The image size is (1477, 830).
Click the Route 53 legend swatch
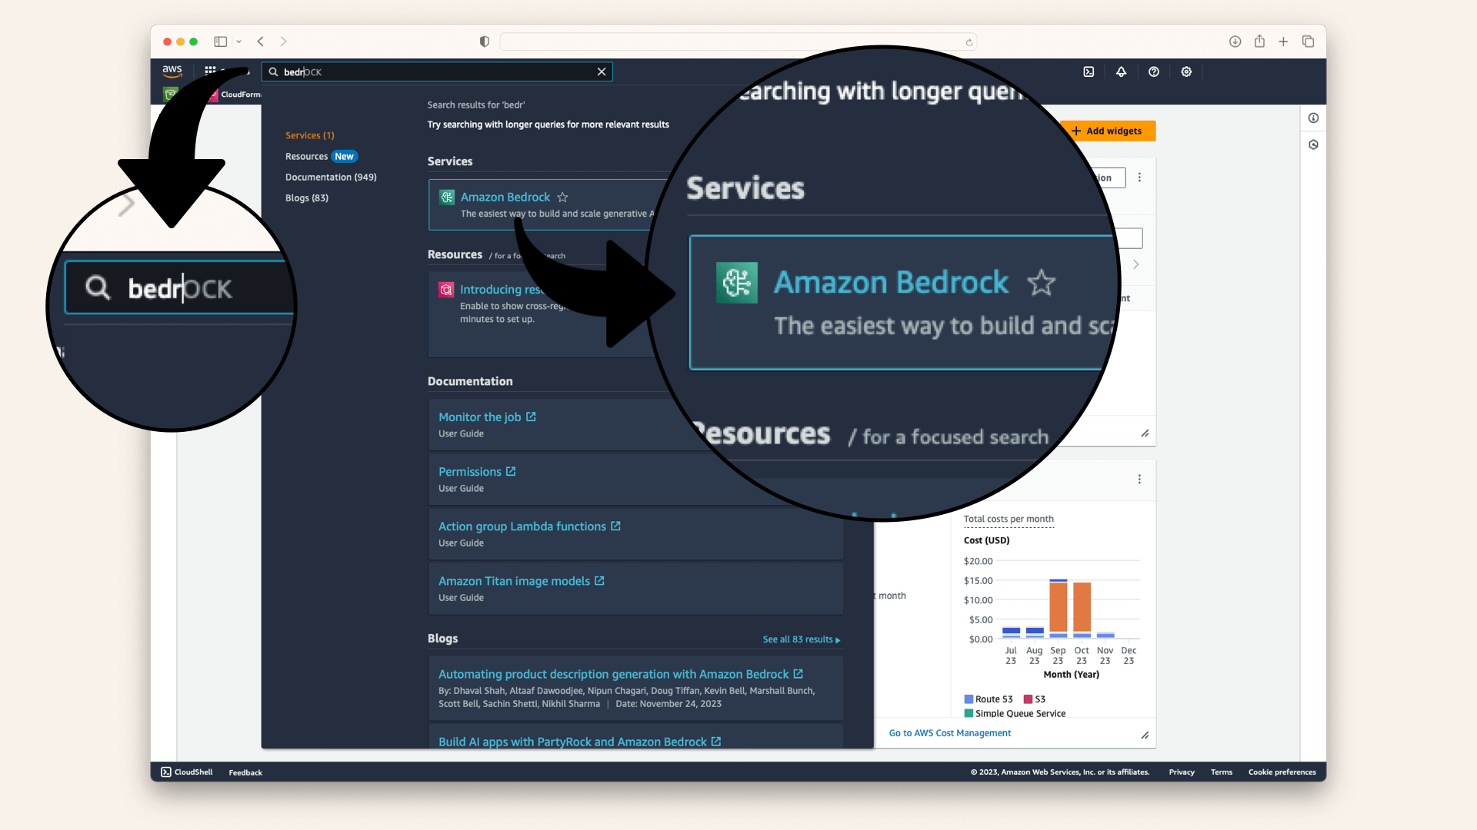click(969, 699)
